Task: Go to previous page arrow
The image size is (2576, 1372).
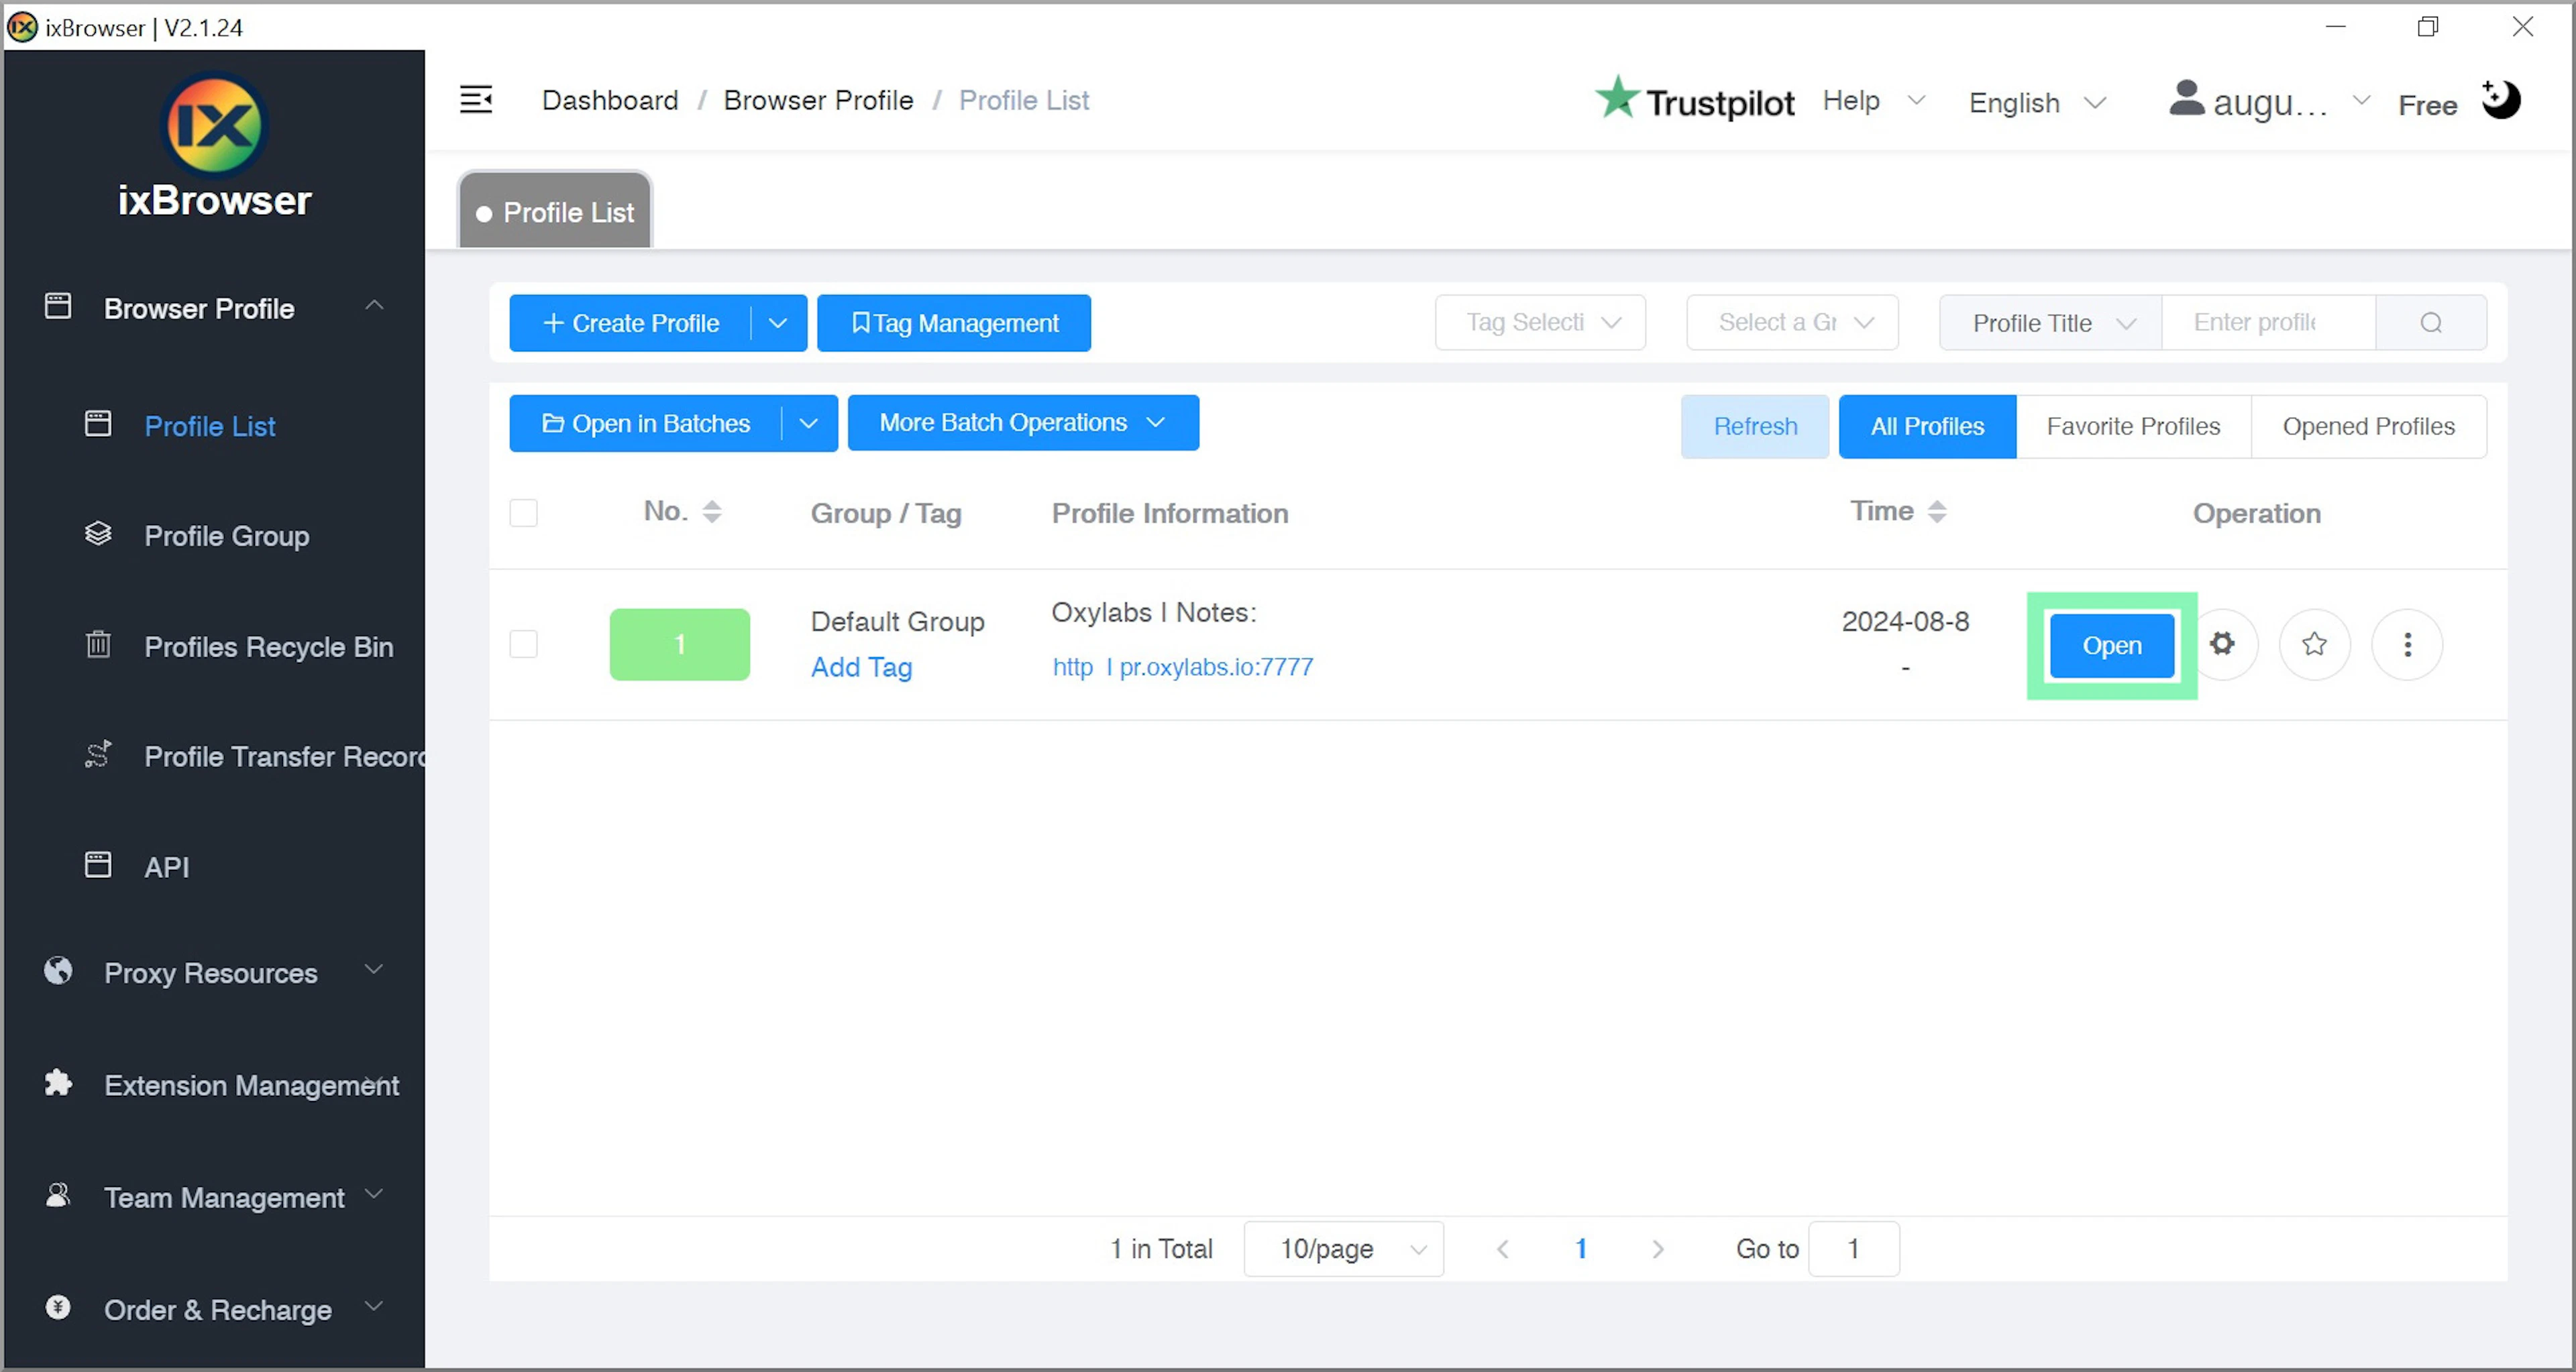Action: coord(1502,1249)
